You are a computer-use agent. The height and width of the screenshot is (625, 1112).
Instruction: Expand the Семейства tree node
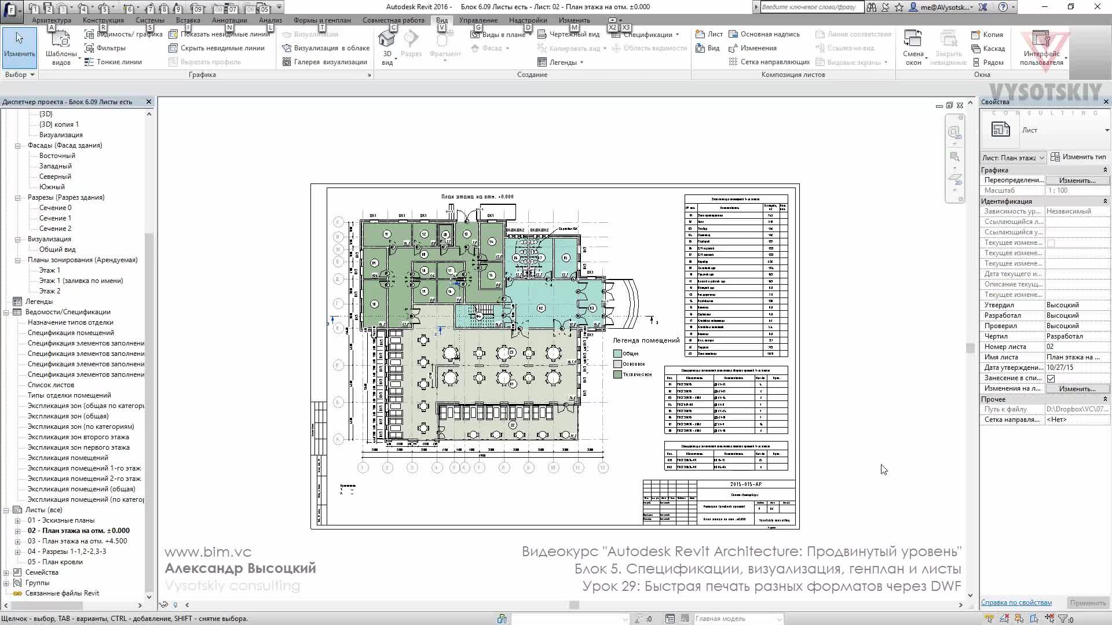(6, 573)
